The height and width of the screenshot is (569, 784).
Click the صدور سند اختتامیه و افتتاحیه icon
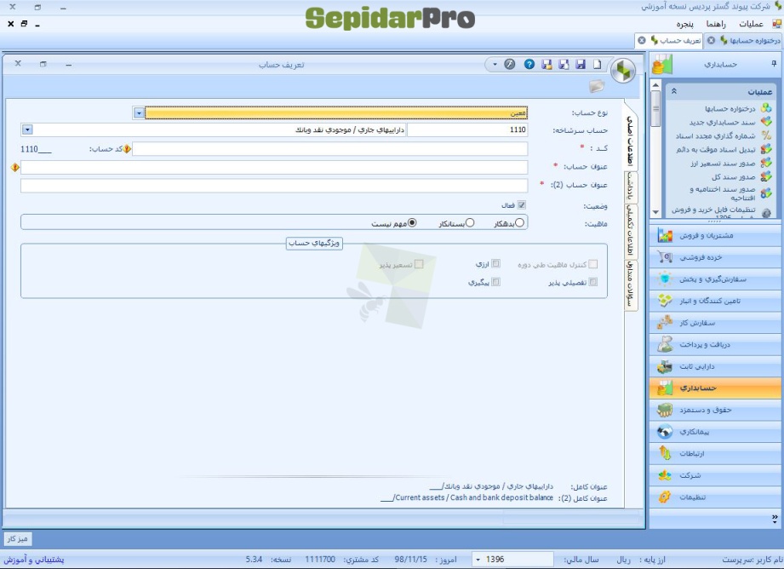[765, 193]
